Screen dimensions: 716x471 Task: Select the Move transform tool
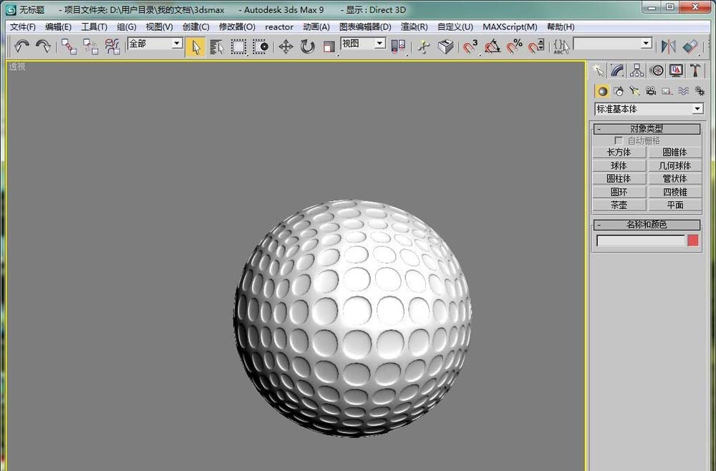pyautogui.click(x=286, y=47)
